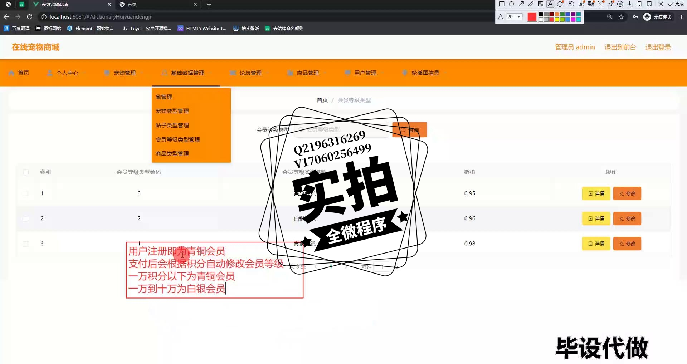Select the arrow annotation tool
The height and width of the screenshot is (364, 687).
(521, 4)
